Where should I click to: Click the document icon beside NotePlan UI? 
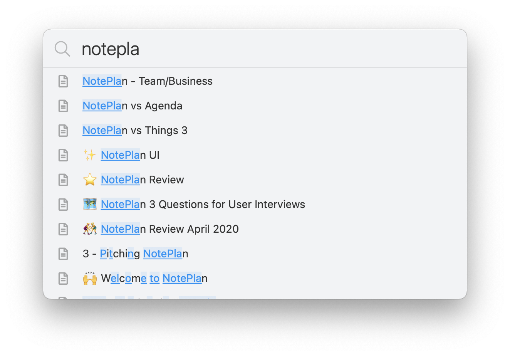(63, 155)
